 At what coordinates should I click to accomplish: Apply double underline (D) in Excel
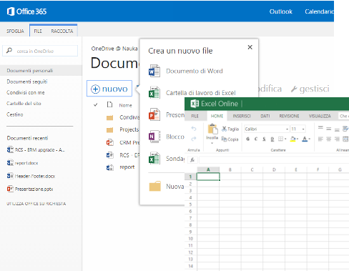pyautogui.click(x=272, y=139)
